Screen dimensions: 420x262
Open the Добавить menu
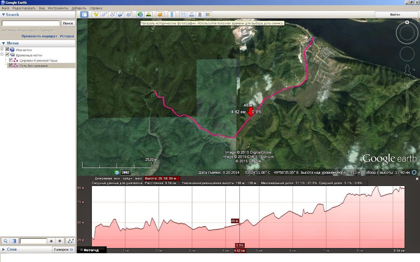click(x=79, y=8)
